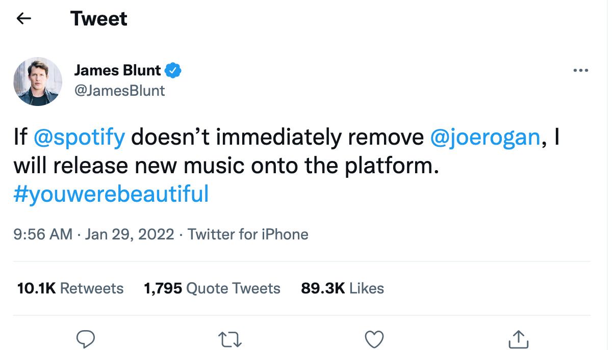
Task: Click the blue verified badge
Action: pos(174,70)
